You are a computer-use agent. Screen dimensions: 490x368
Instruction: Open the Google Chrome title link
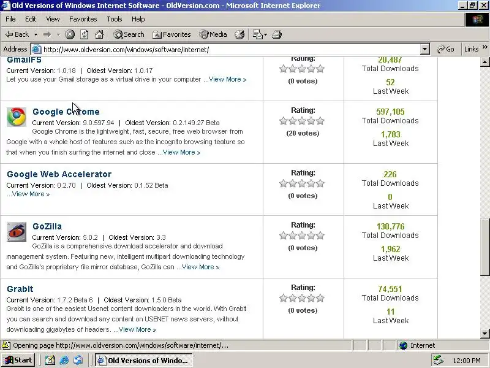[x=66, y=112]
